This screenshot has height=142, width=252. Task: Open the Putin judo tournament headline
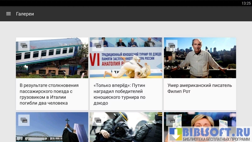coord(119,94)
